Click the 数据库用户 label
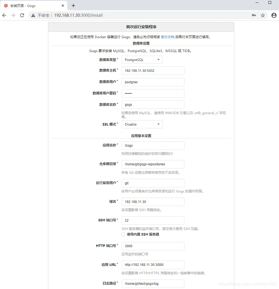The width and height of the screenshot is (279, 289). (108, 82)
